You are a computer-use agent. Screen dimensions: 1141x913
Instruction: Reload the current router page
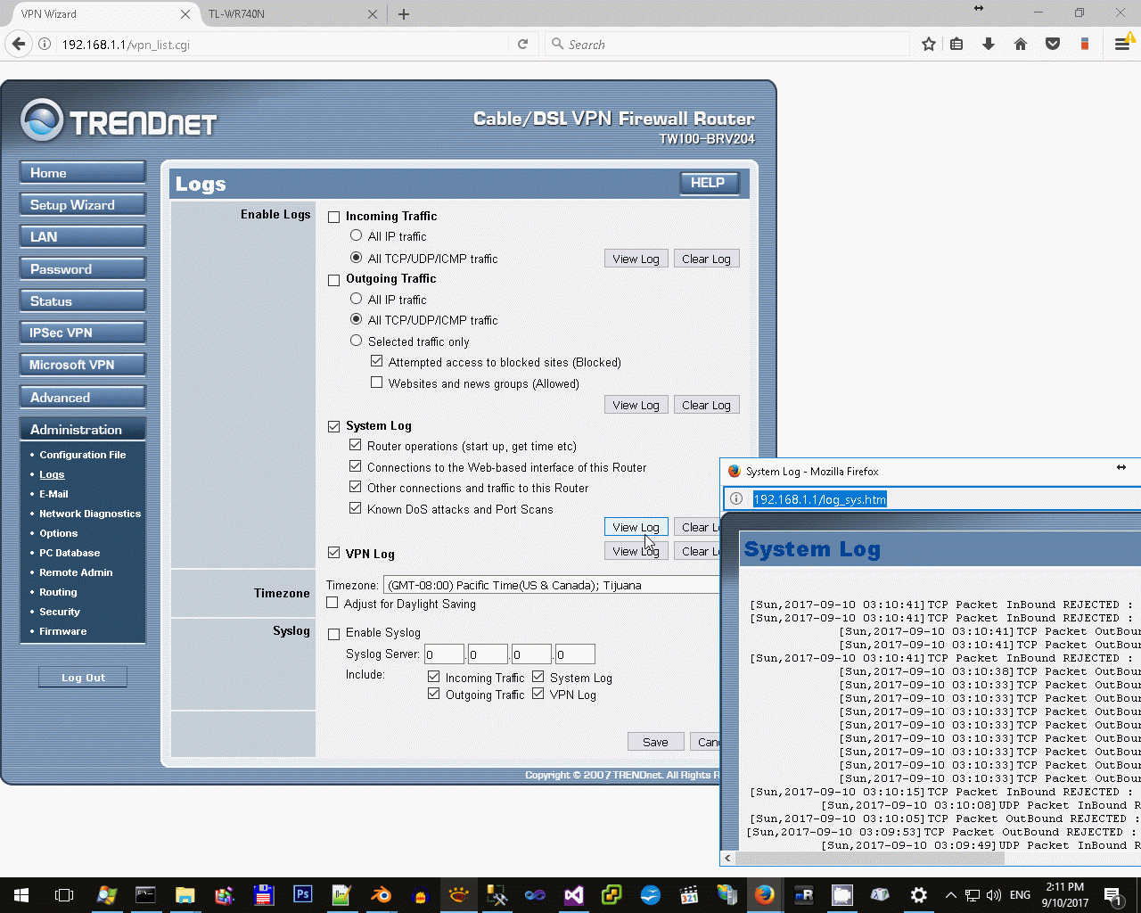coord(522,44)
